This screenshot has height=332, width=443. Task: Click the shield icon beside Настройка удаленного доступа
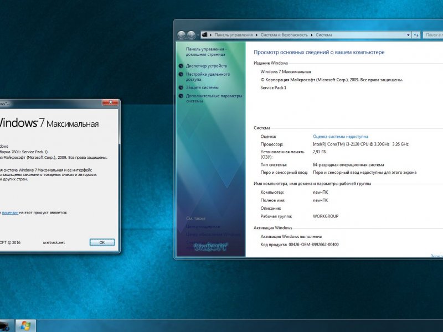[x=181, y=74]
